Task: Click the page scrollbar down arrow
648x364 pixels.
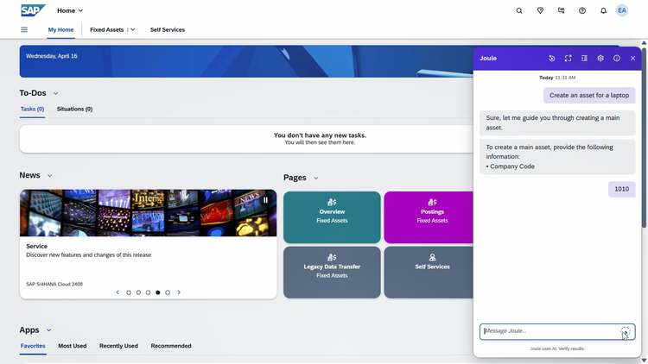Action: click(644, 361)
